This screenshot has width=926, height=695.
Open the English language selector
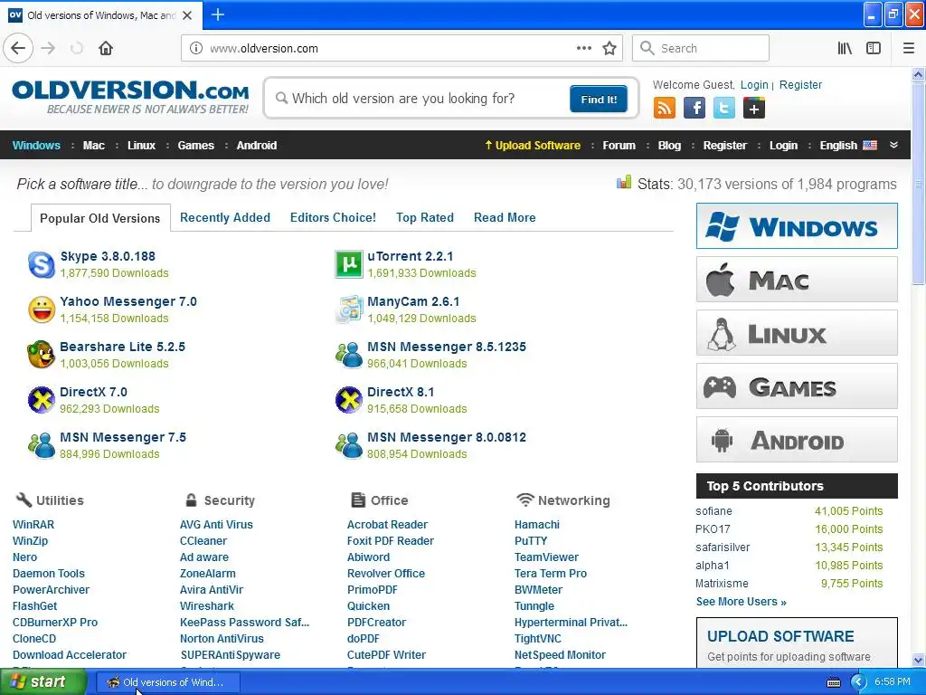(848, 146)
